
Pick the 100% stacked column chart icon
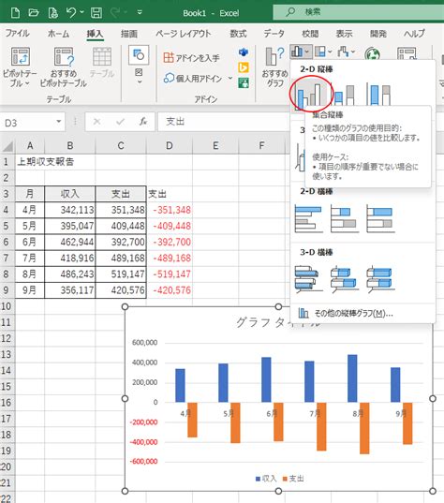coord(378,94)
